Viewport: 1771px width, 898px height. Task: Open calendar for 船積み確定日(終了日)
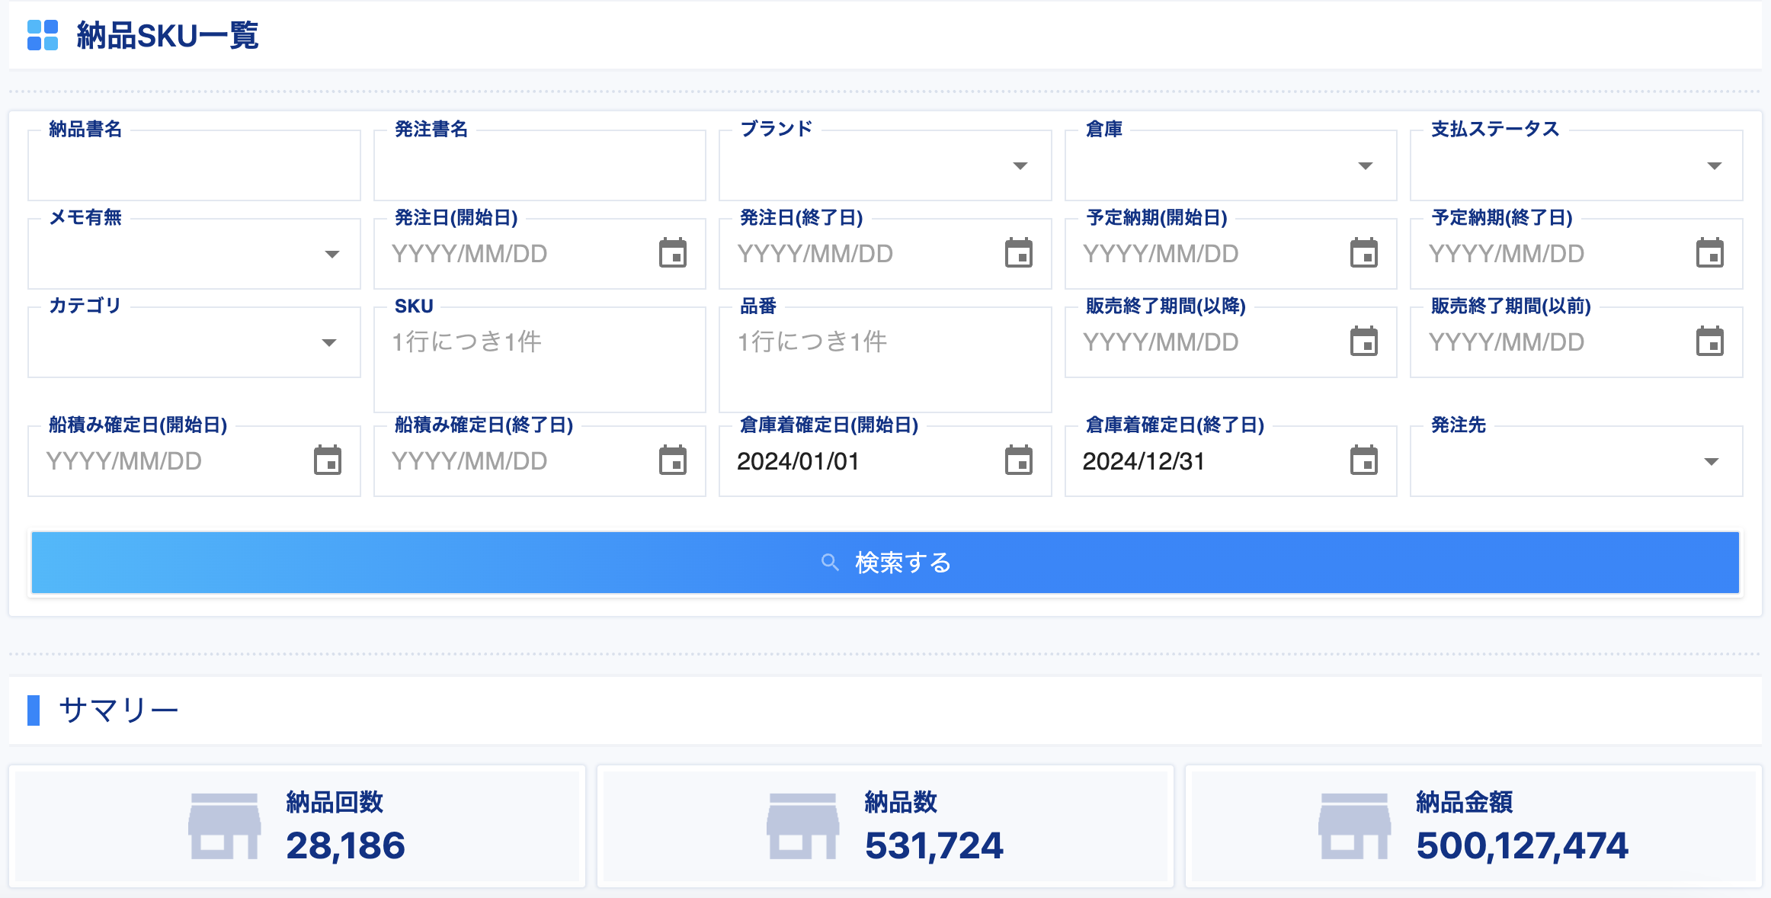point(673,460)
